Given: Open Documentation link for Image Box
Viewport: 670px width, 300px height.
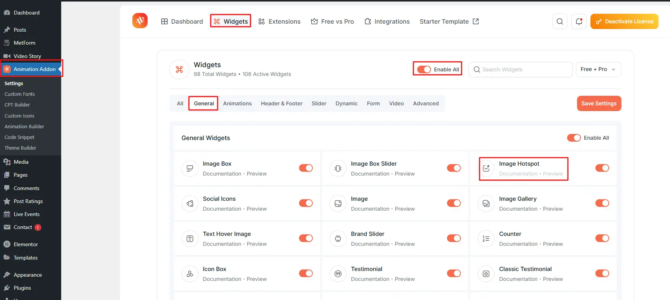Looking at the screenshot, I should click(x=222, y=174).
